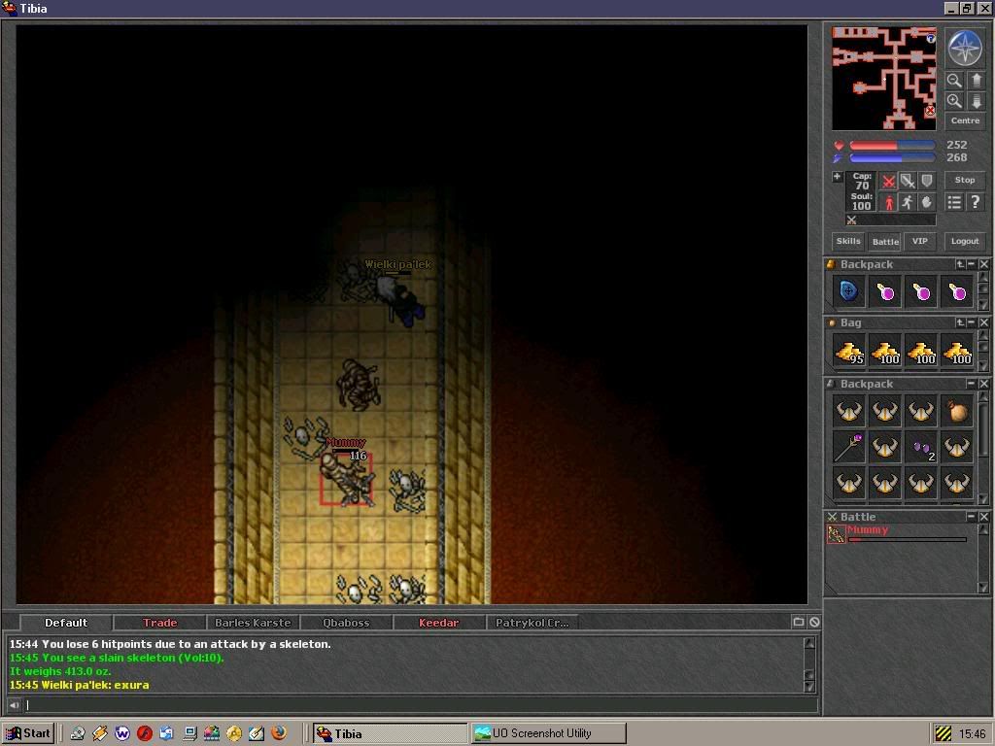
Task: Click the purple W icon in quick launch
Action: [x=121, y=732]
